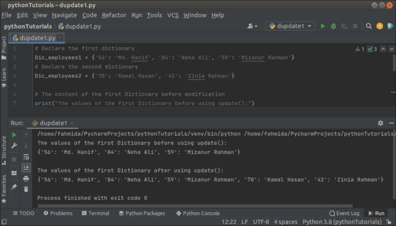Run dupdate1 with the green toolbar arrow
The width and height of the screenshot is (396, 226).
point(322,26)
